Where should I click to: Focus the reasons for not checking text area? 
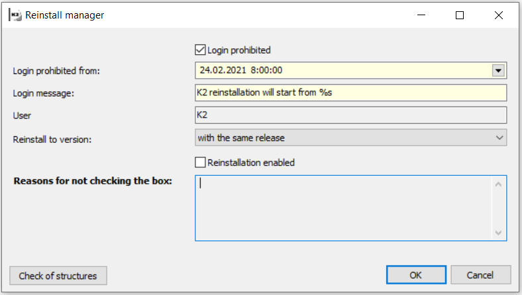343,208
